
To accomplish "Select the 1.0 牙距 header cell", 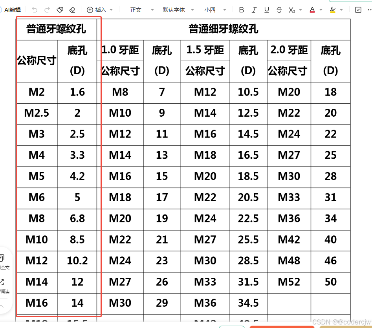I will click(120, 50).
